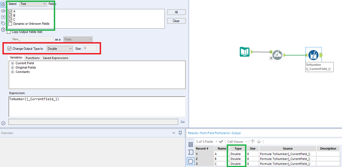
Task: Select the Type cell Double for field A
Action: click(238, 154)
